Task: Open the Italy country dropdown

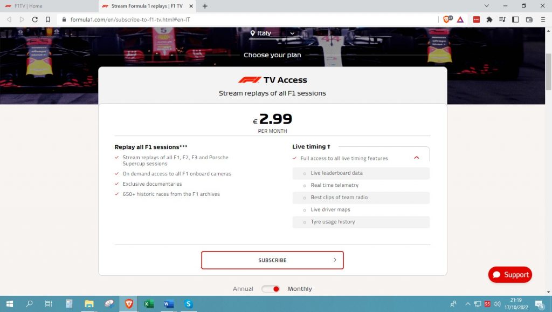Action: (x=273, y=33)
